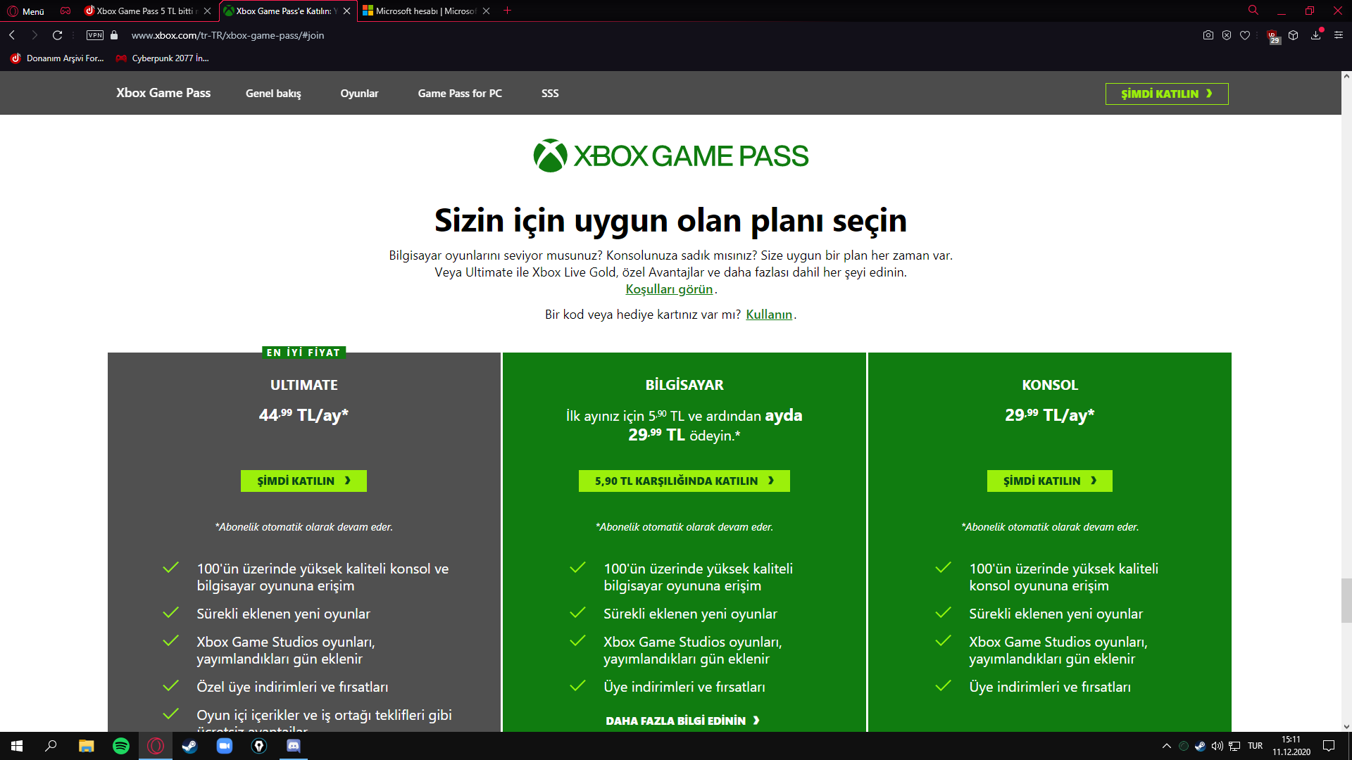Toggle the VPN badge in address bar

[x=95, y=35]
